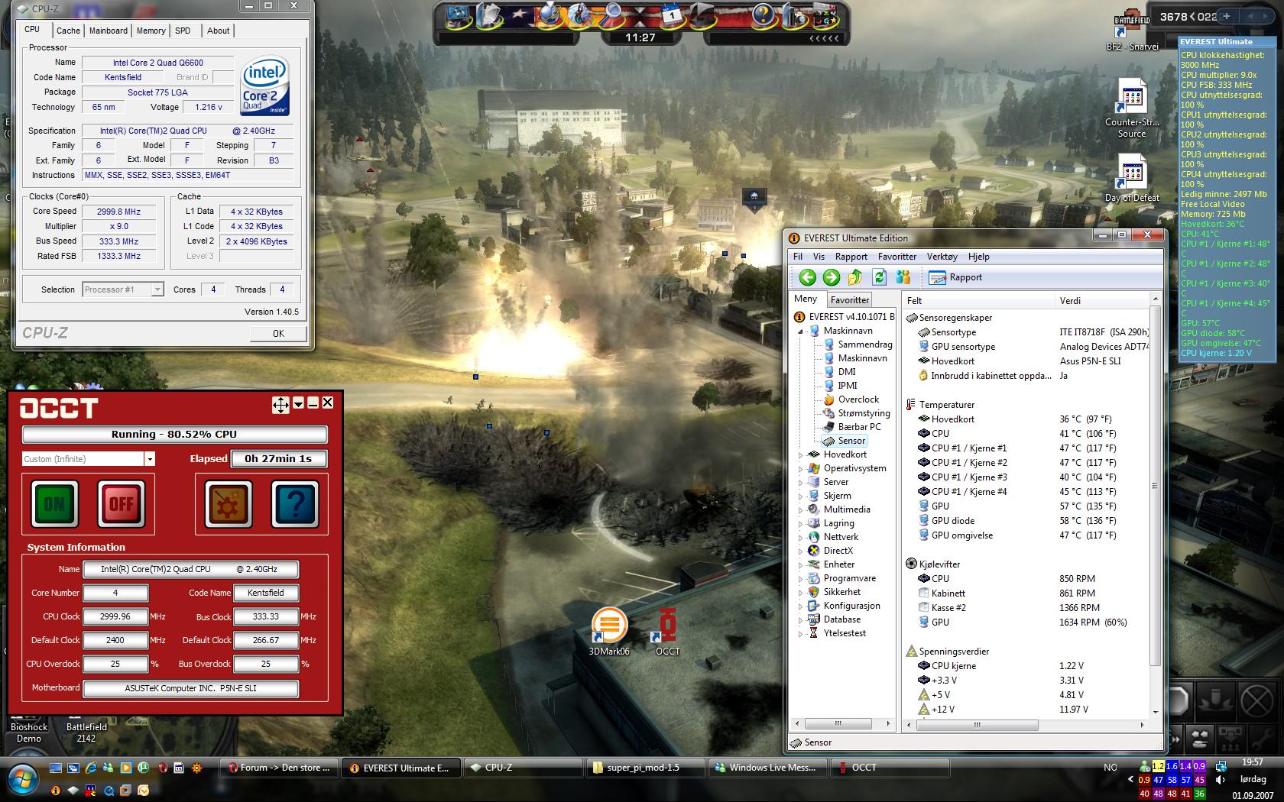Click the NO language indicator in taskbar
This screenshot has height=802, width=1284.
click(1111, 768)
